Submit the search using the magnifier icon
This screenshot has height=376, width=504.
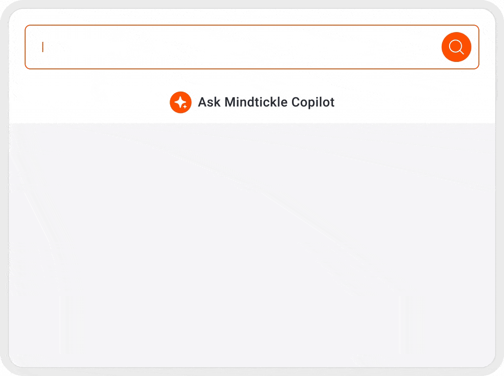[x=456, y=47]
